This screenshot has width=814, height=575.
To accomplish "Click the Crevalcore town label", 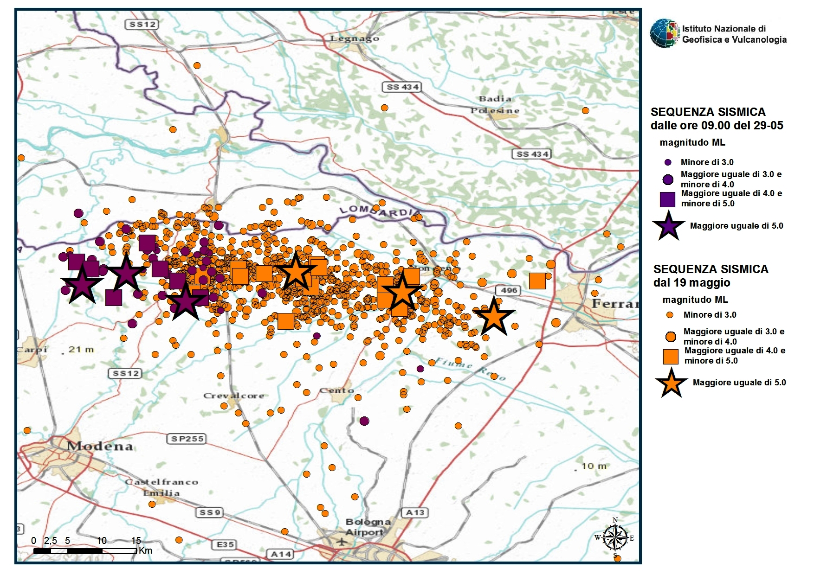I will 233,396.
